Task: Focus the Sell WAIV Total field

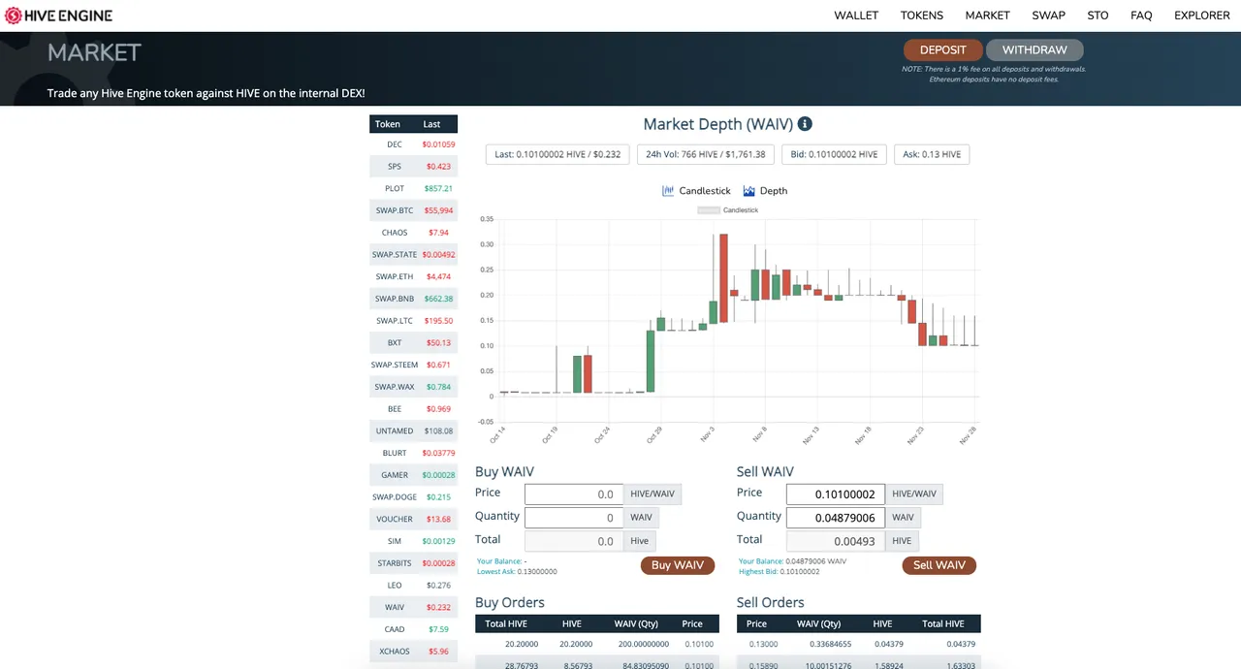Action: pos(835,541)
